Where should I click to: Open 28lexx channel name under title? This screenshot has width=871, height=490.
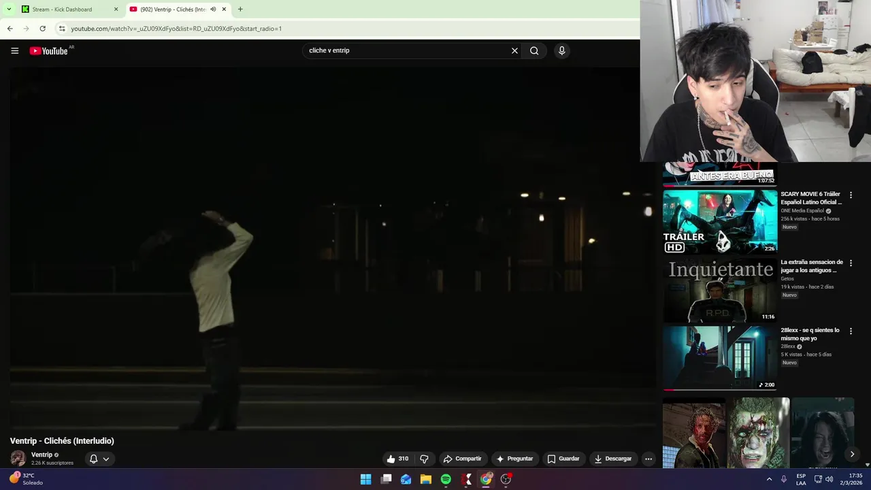click(x=788, y=346)
